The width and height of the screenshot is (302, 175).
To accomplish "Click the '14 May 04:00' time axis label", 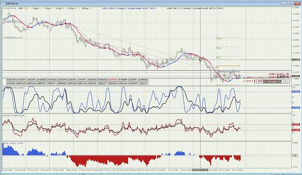I will coord(85,170).
